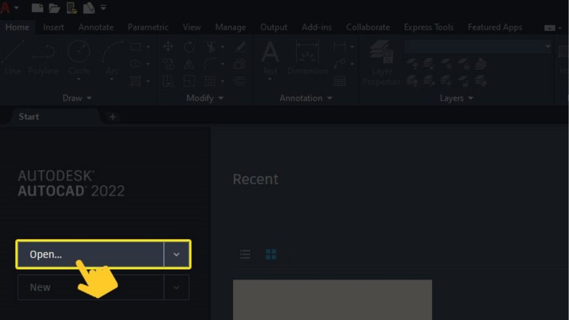Viewport: 569px width, 320px height.
Task: Switch to the Collaborate ribbon tab
Action: (368, 27)
